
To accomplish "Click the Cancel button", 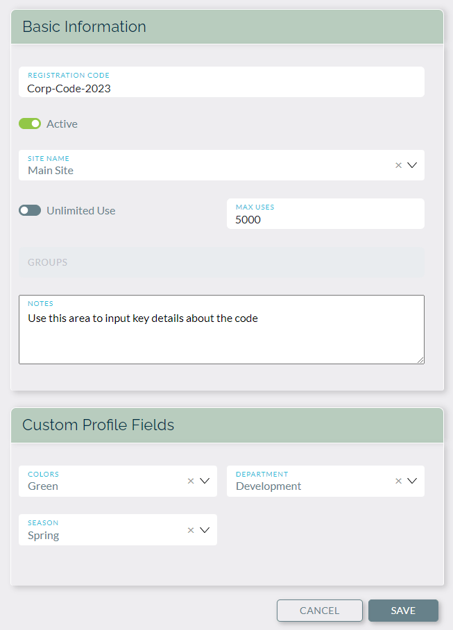I will [x=319, y=611].
